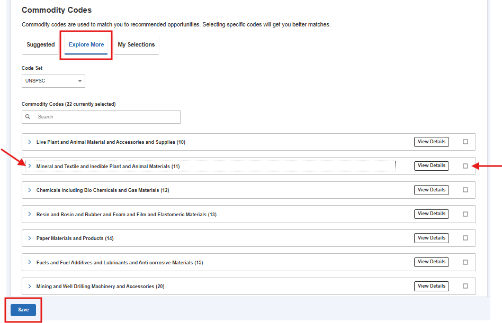
Task: Click 'Commodity Codes (22 currently selected)' label
Action: 68,104
